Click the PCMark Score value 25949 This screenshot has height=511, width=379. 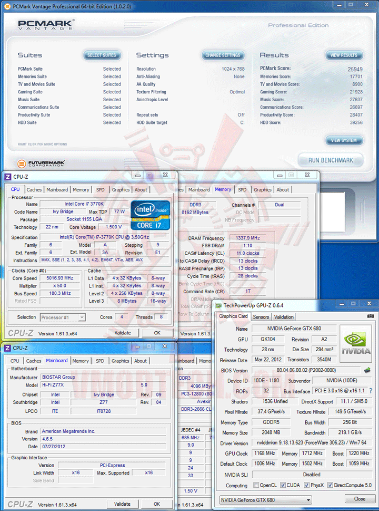(x=355, y=69)
